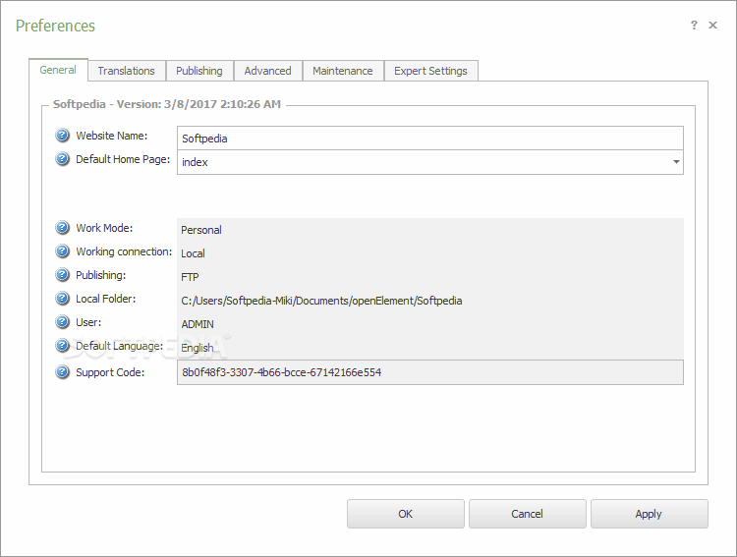This screenshot has height=557, width=737.
Task: Open the Maintenance tab
Action: tap(343, 71)
